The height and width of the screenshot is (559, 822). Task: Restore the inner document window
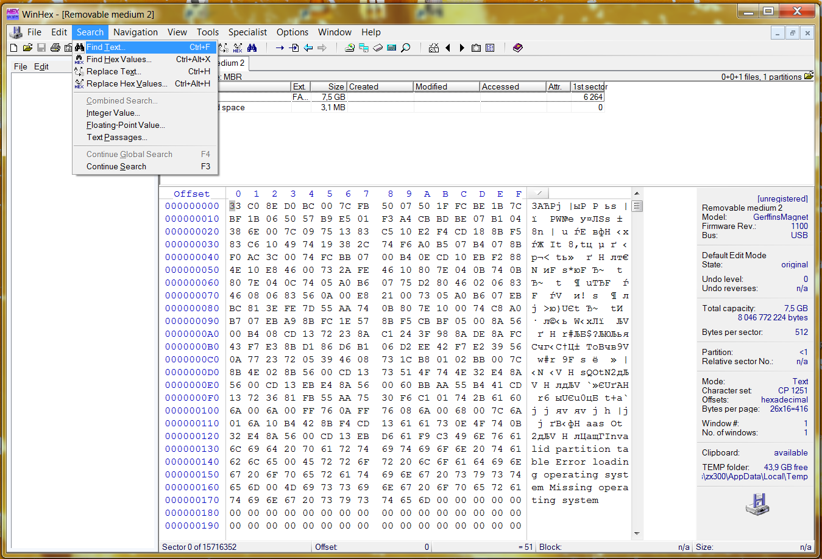(x=792, y=33)
